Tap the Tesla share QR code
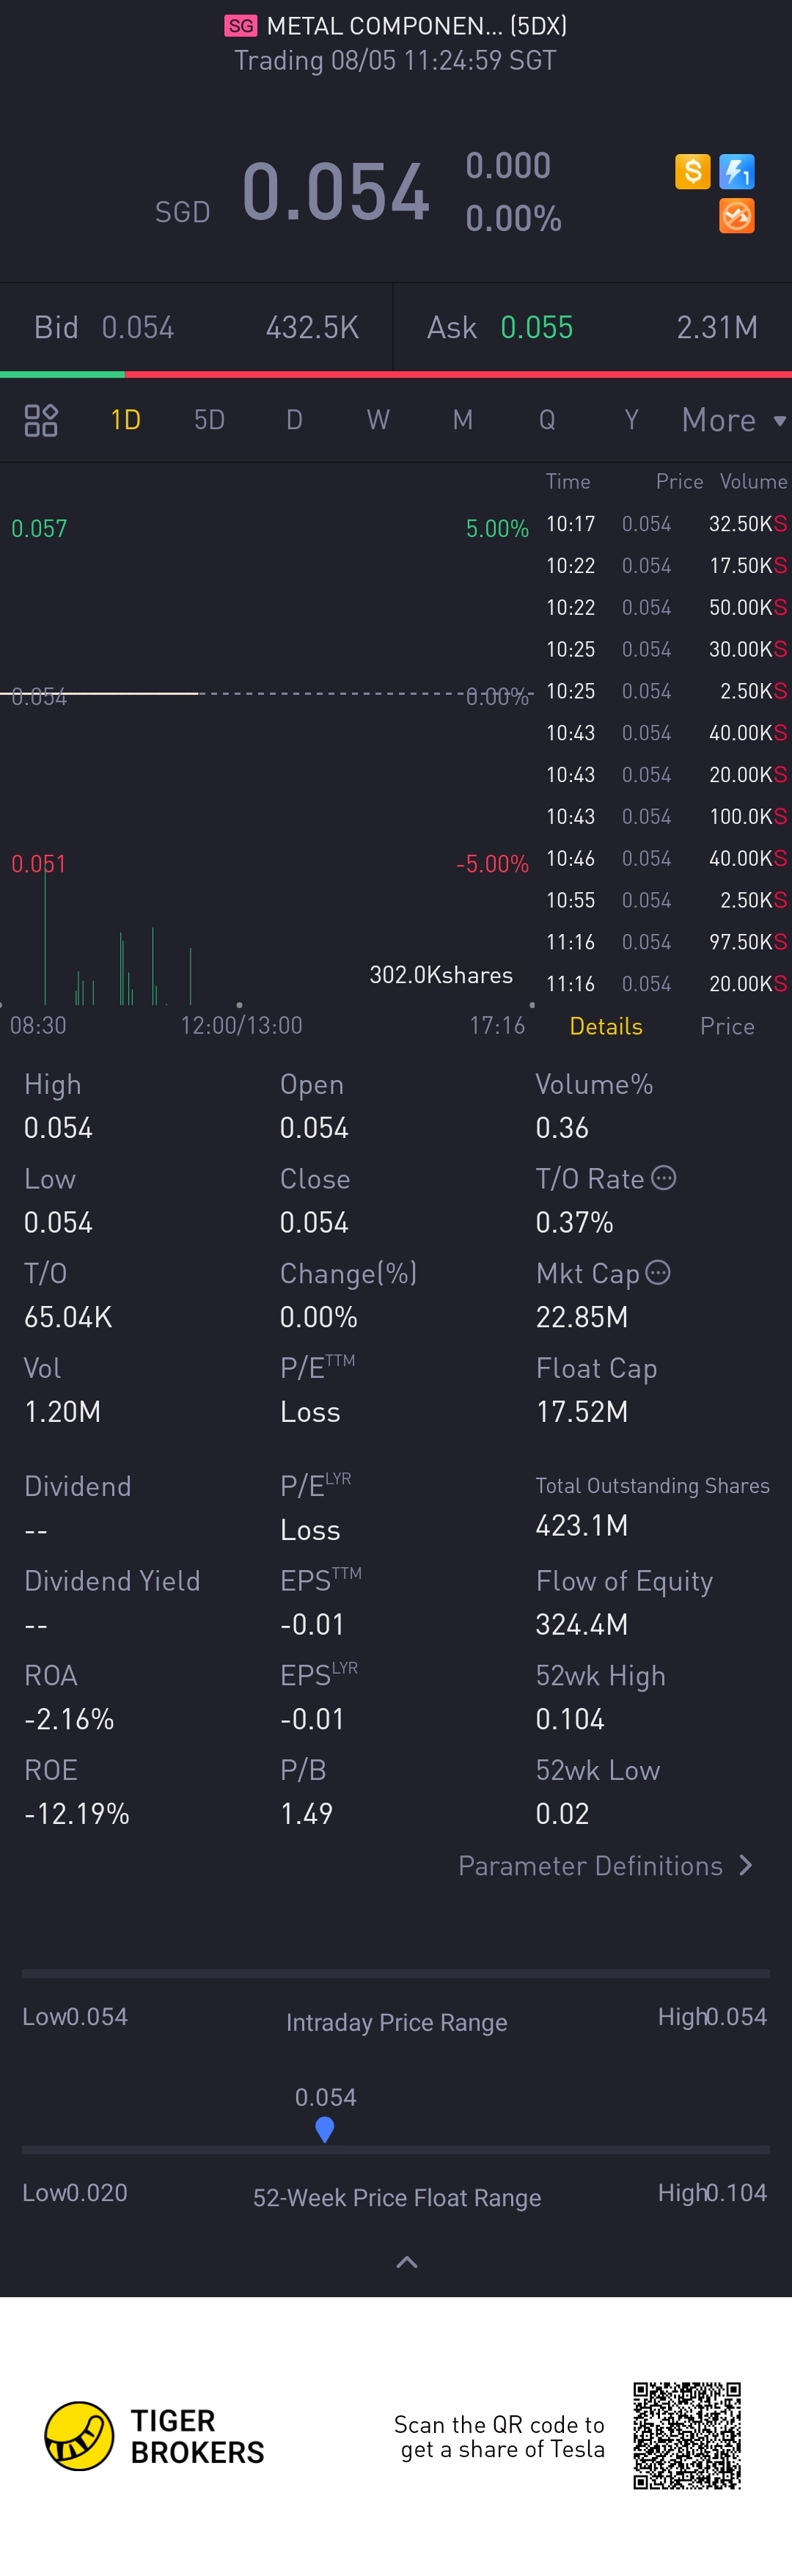The width and height of the screenshot is (792, 2576). (687, 2435)
